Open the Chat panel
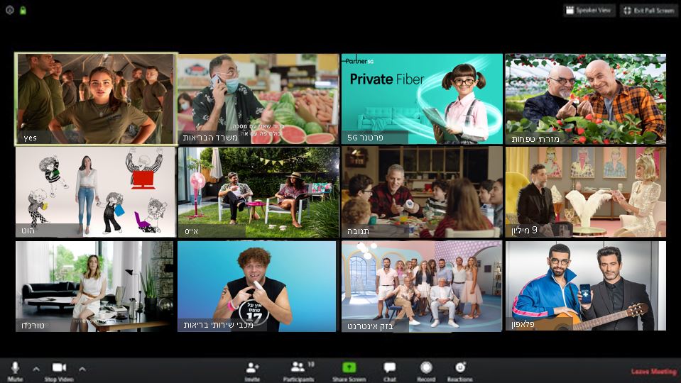 coord(389,368)
